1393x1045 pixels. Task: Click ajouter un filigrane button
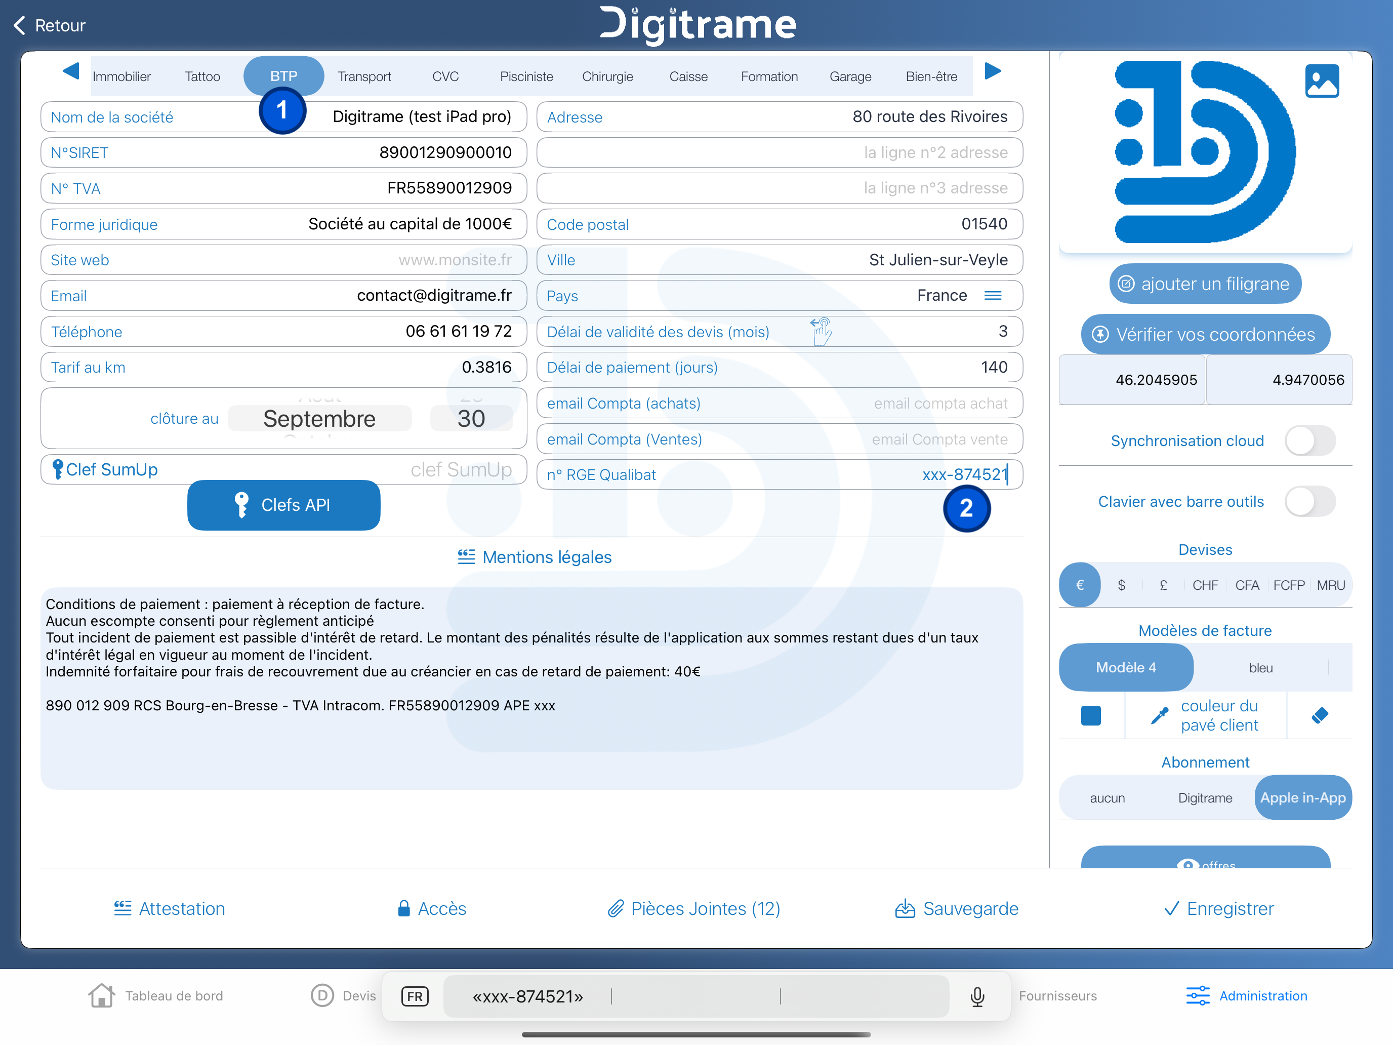coord(1205,284)
